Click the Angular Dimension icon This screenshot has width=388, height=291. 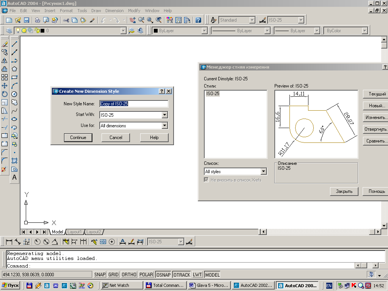55,242
